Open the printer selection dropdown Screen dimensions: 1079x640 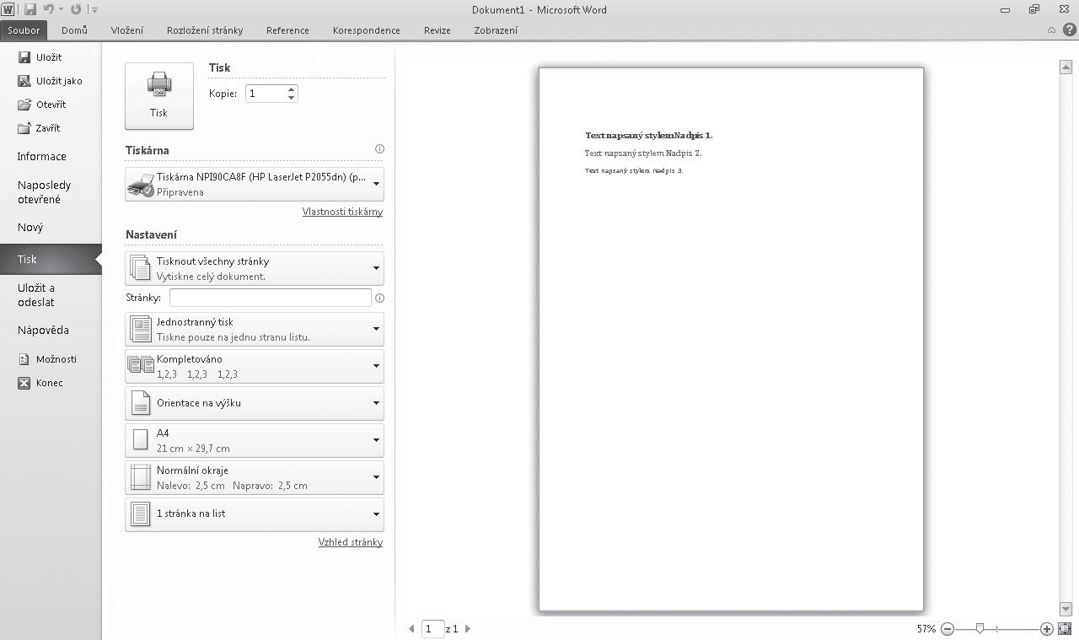255,184
